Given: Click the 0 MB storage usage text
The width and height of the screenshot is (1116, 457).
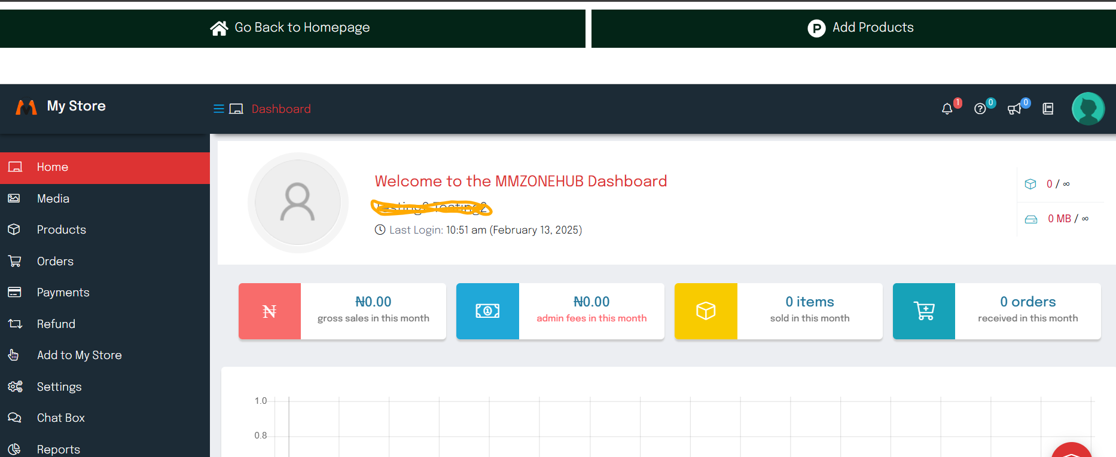Looking at the screenshot, I should pyautogui.click(x=1068, y=219).
